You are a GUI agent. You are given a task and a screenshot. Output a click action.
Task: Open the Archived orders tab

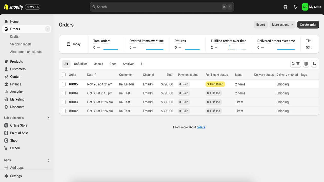[x=128, y=64]
